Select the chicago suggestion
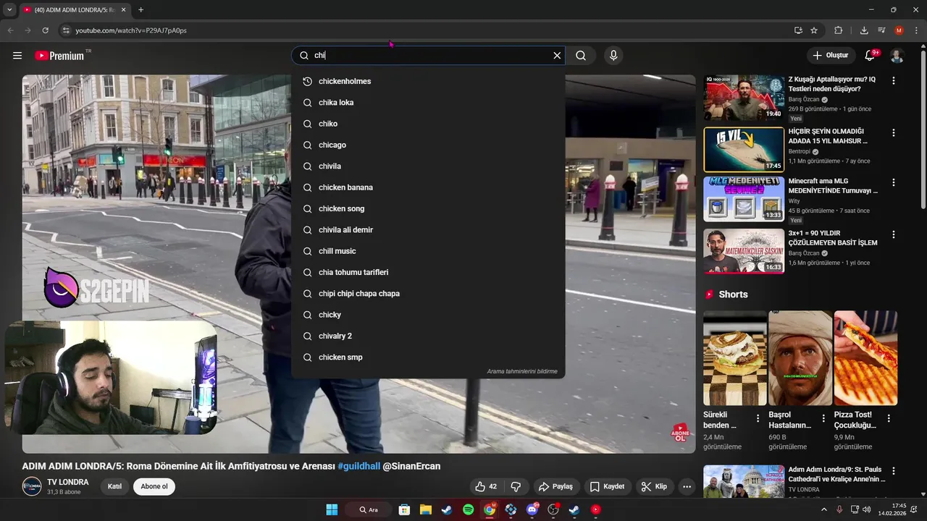 coord(428,145)
